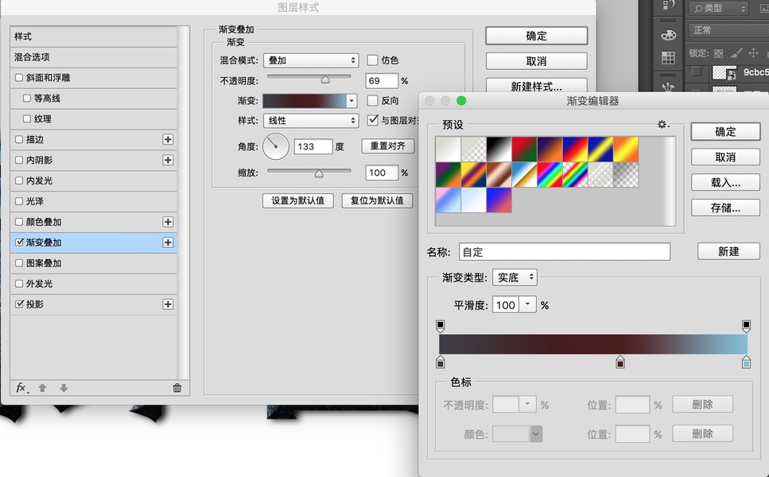Select the left opacity stop above gradient bar
The image size is (769, 477).
pyautogui.click(x=440, y=325)
